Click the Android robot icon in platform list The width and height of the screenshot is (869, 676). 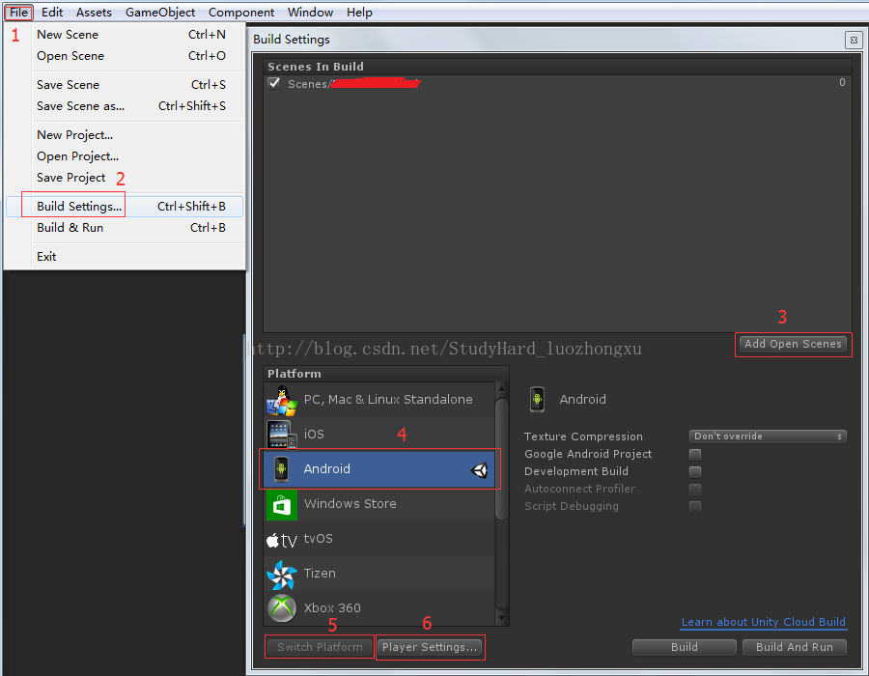point(282,469)
